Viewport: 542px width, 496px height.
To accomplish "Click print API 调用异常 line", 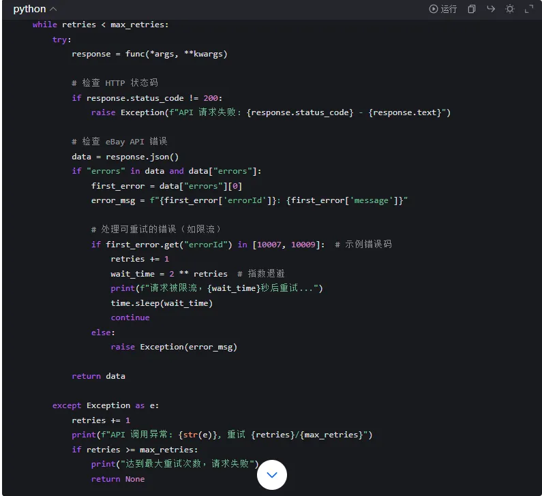I will [222, 435].
